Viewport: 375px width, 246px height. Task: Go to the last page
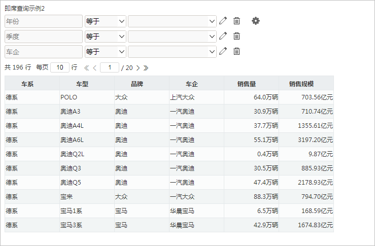pos(146,68)
